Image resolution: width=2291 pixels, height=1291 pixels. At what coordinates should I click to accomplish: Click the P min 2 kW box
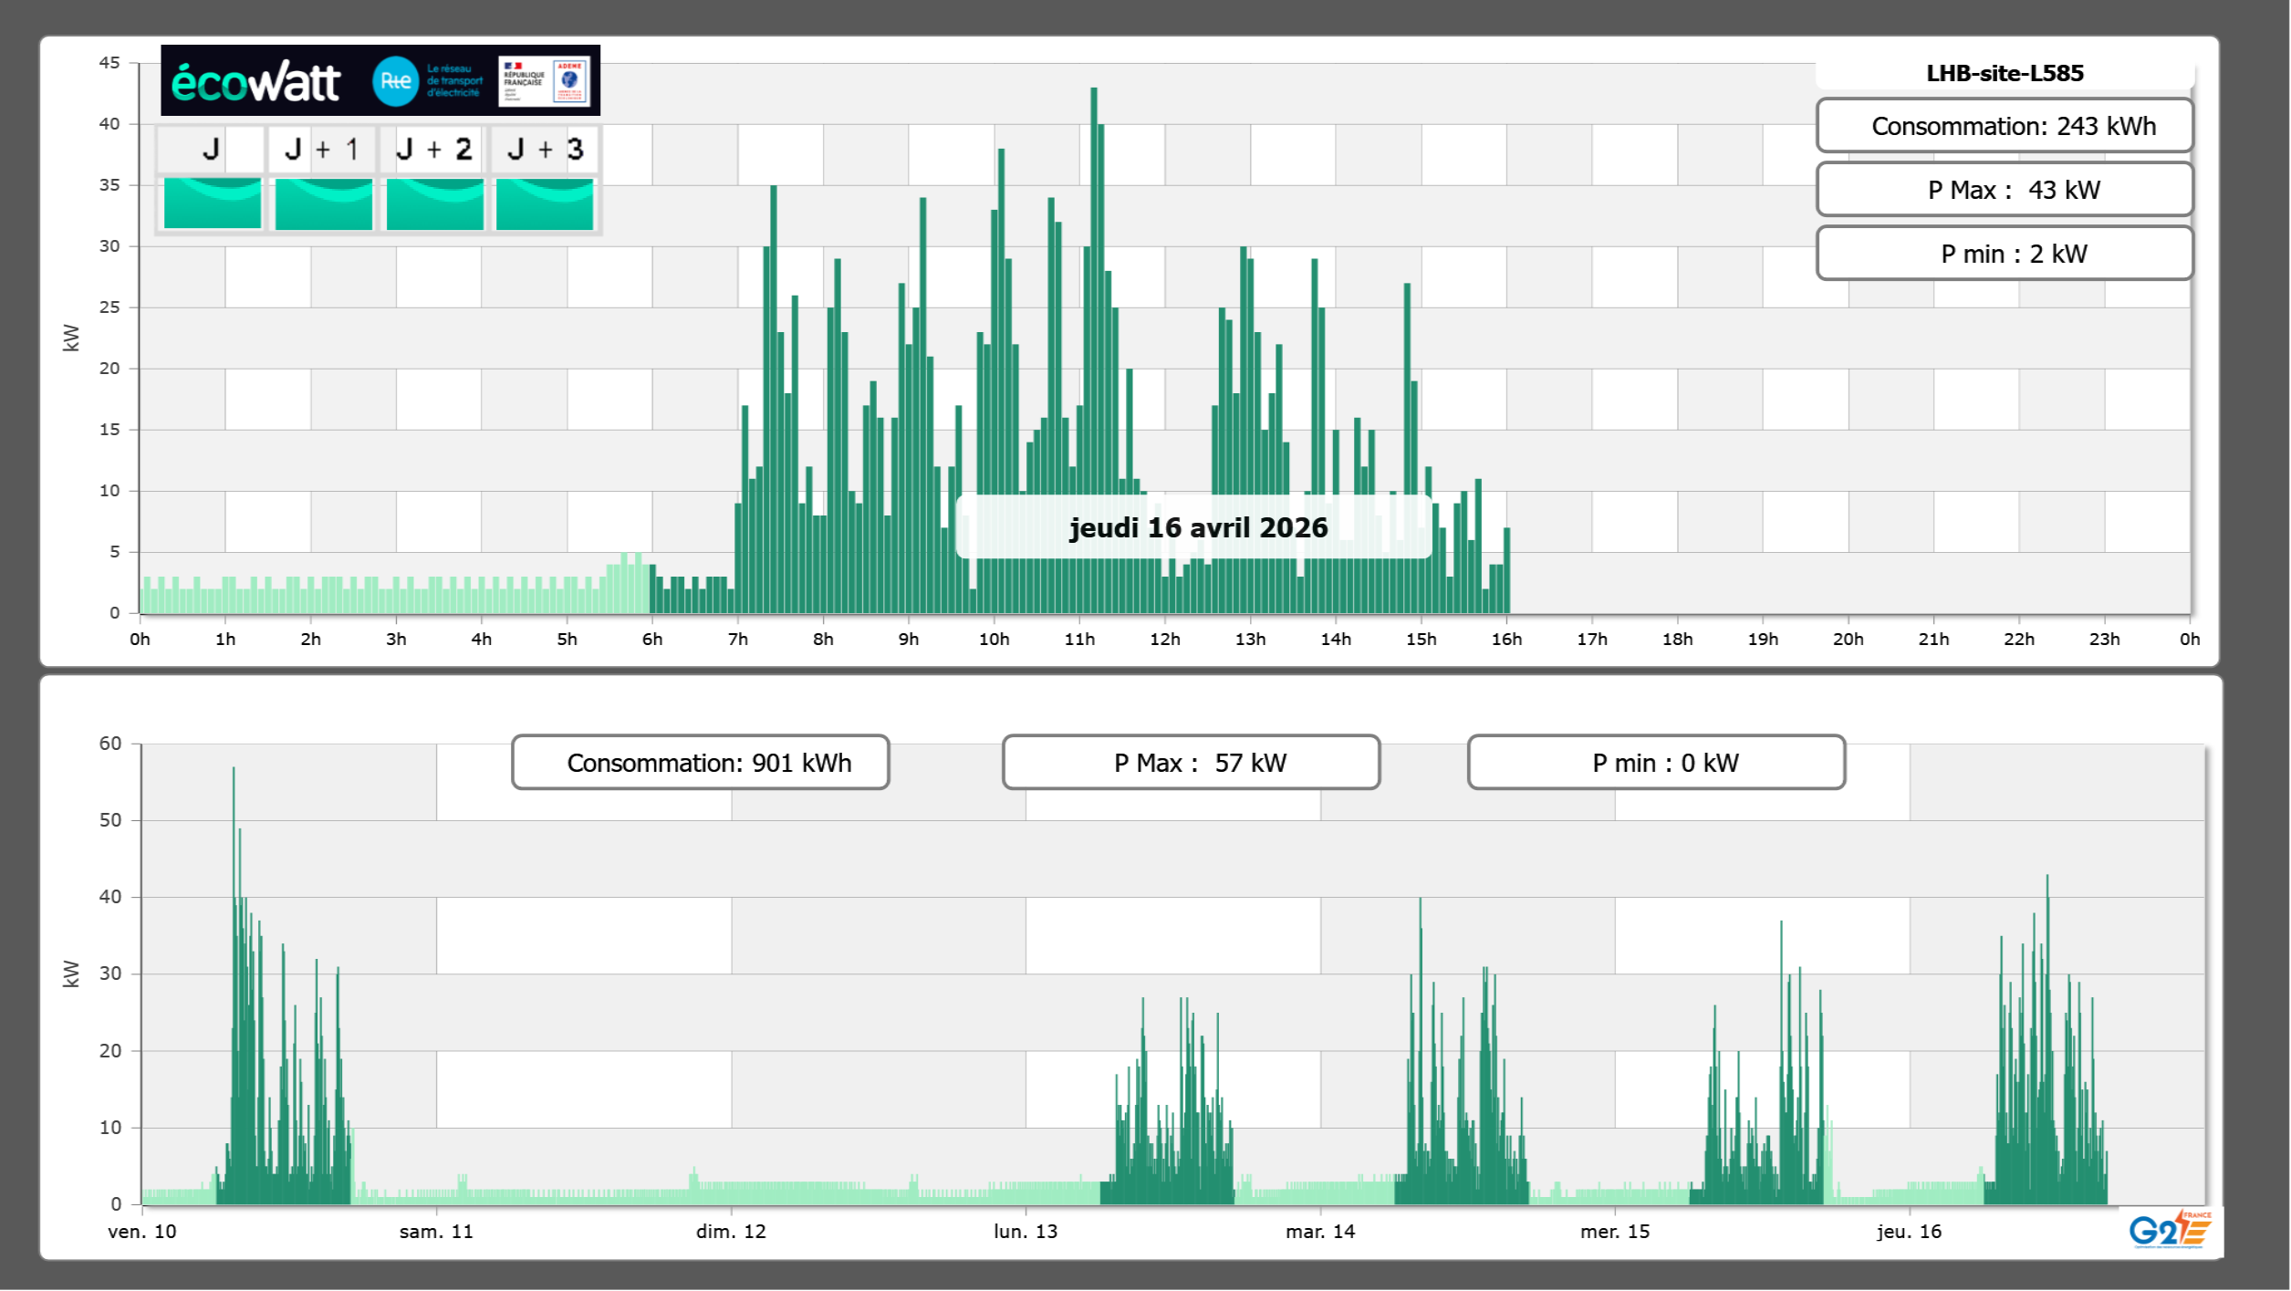pyautogui.click(x=2005, y=254)
